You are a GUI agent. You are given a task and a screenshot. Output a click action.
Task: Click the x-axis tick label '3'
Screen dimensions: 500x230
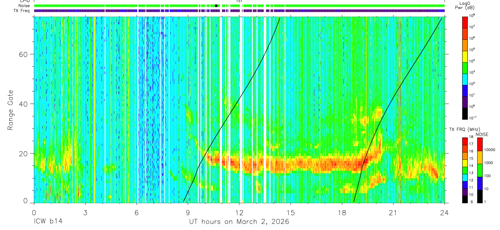pos(85,213)
